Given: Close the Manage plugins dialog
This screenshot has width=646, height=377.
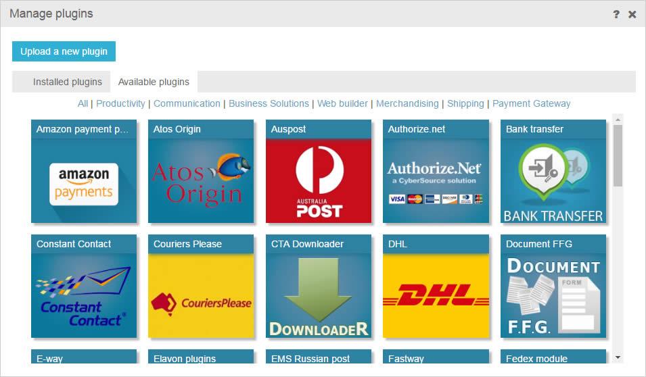Looking at the screenshot, I should coord(632,14).
